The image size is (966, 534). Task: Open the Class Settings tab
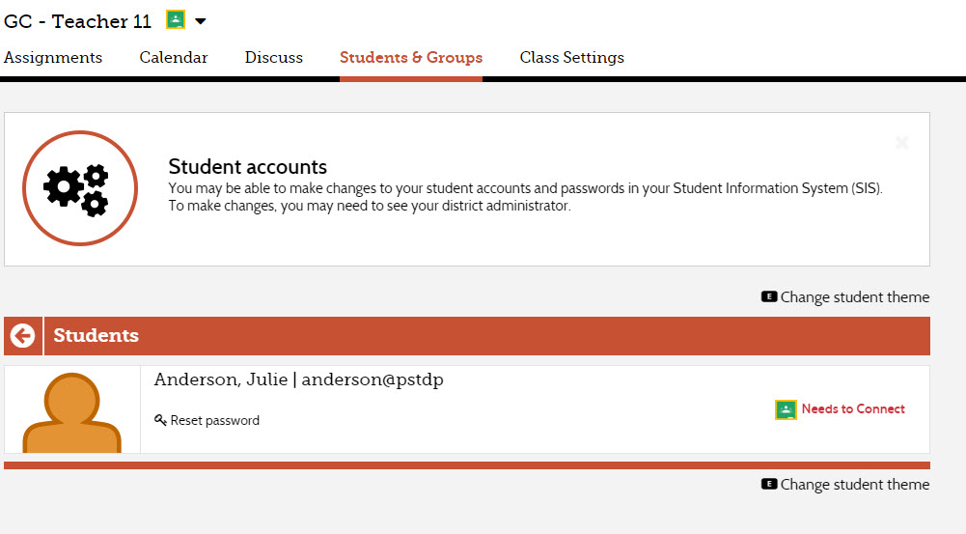tap(572, 58)
